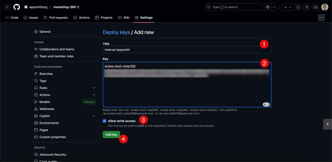
Task: Collapse the right edge side panel arrow
Action: click(327, 124)
